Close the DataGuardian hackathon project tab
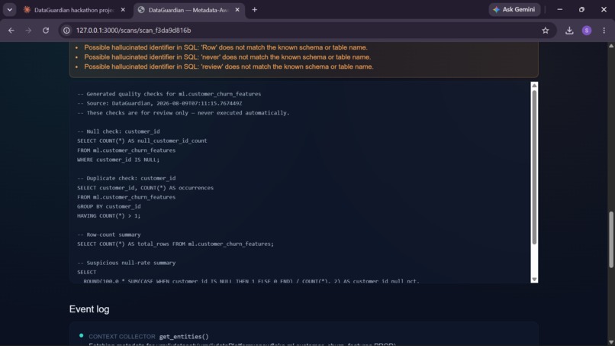The height and width of the screenshot is (346, 615). tap(123, 10)
